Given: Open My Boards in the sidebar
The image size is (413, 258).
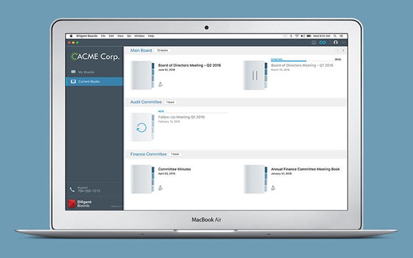Looking at the screenshot, I should point(94,72).
